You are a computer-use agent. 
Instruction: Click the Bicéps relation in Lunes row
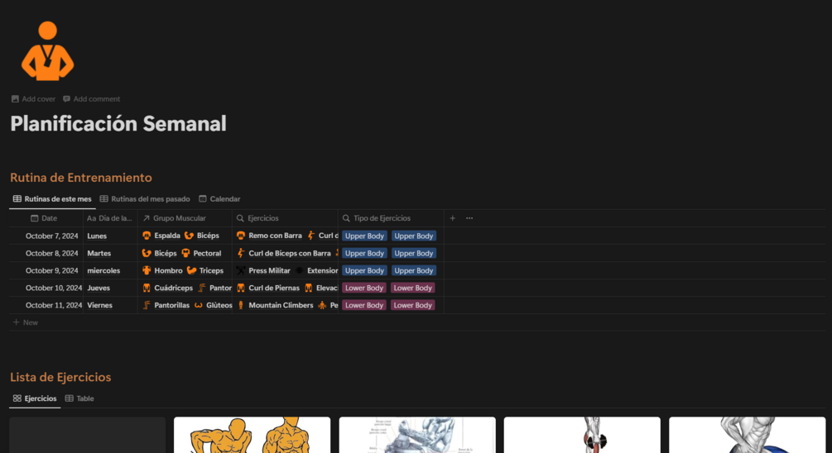[202, 236]
